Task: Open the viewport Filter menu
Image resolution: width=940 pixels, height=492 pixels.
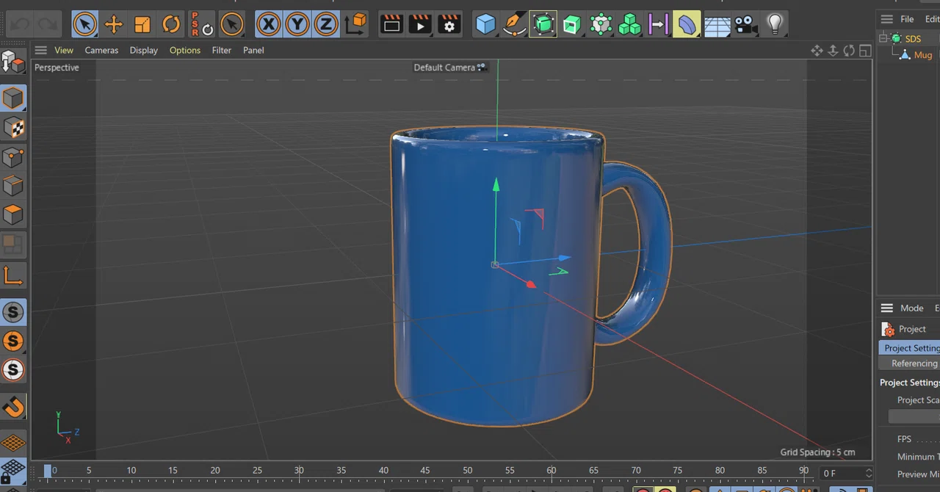Action: (x=222, y=50)
